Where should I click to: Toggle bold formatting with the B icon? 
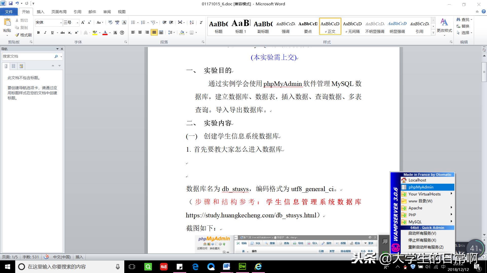38,32
